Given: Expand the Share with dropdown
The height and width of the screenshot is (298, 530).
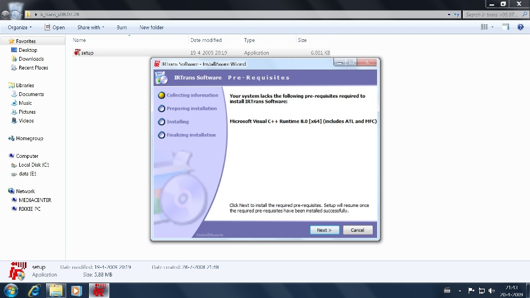Looking at the screenshot, I should click(91, 27).
